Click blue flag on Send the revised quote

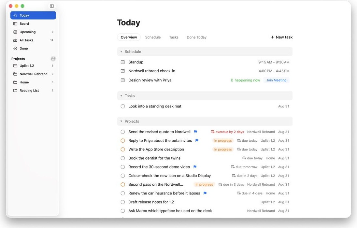click(x=195, y=132)
